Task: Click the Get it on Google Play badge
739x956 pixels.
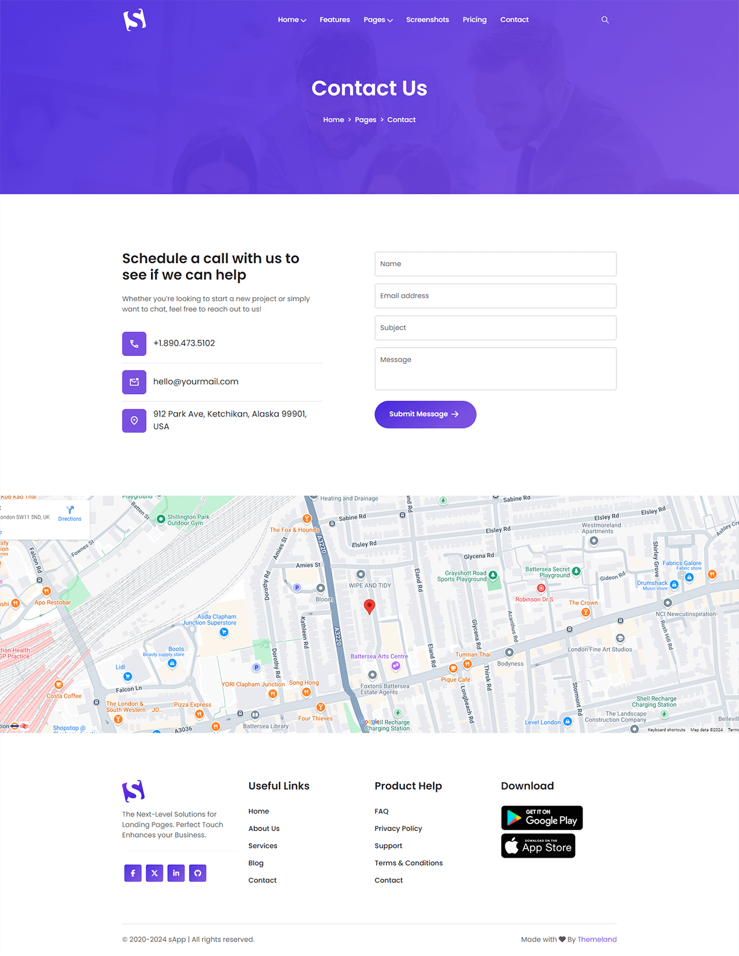Action: point(542,818)
